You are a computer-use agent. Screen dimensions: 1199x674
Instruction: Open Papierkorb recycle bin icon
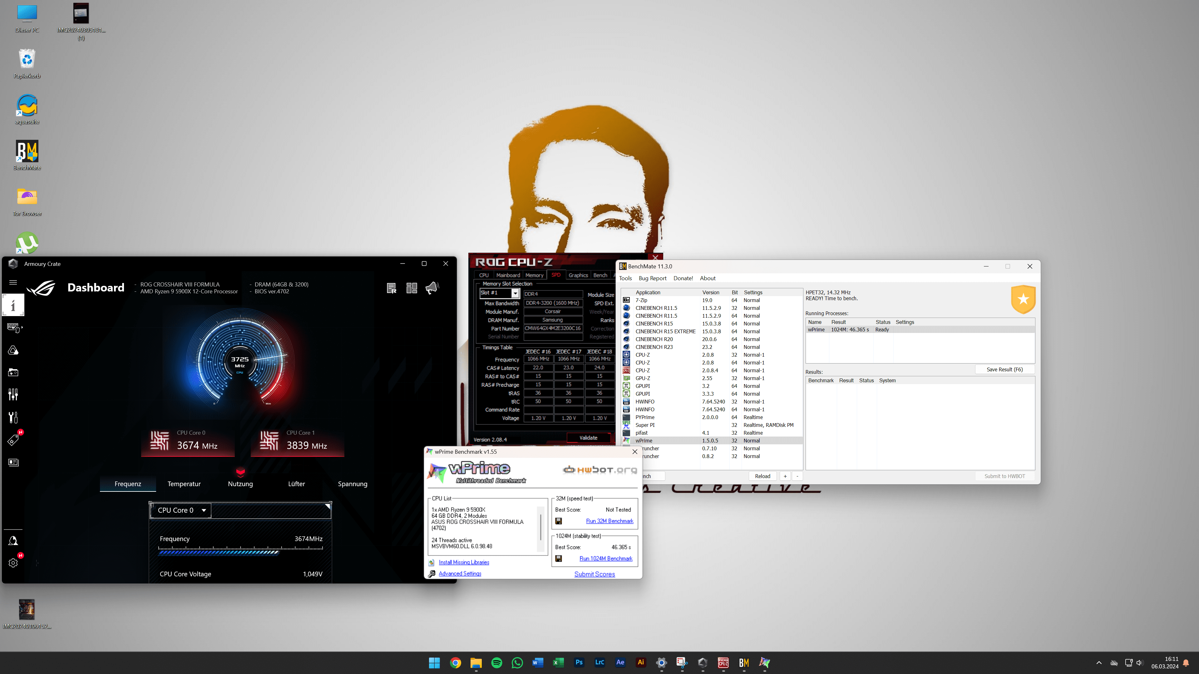[27, 64]
